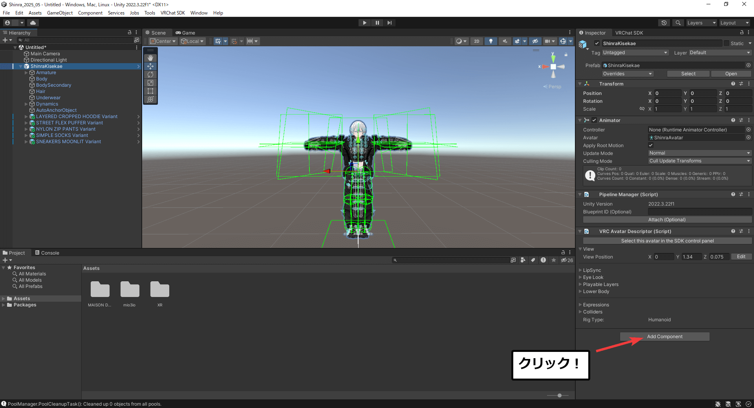Click Select this avatar in SDK control panel

(667, 241)
